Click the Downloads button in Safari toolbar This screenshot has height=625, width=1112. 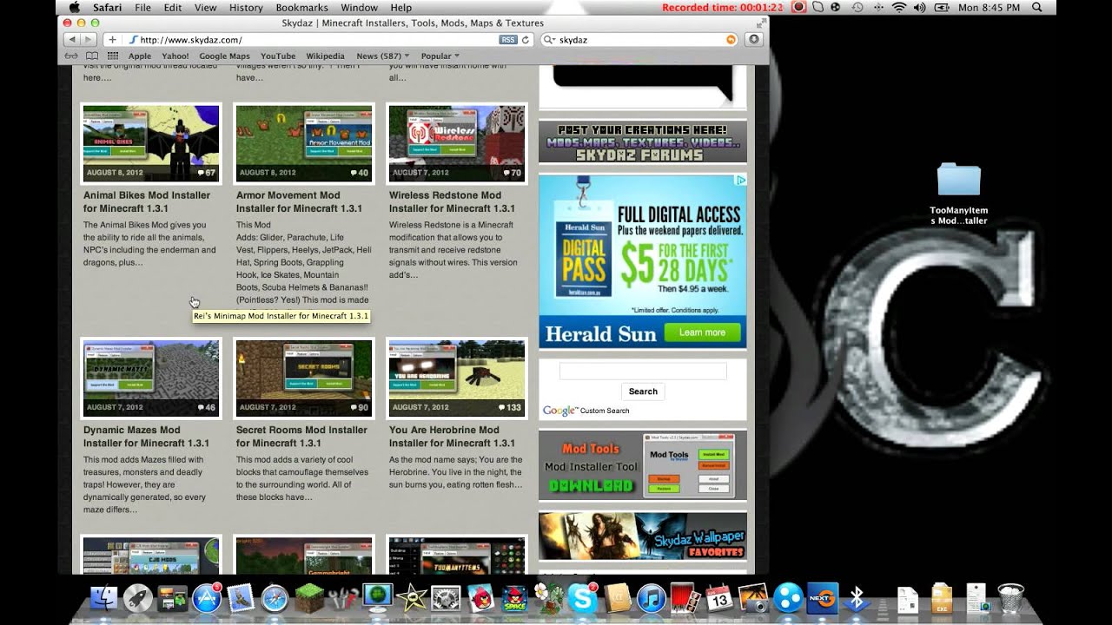[753, 40]
